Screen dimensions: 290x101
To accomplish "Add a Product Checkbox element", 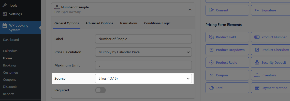I will pos(270,50).
